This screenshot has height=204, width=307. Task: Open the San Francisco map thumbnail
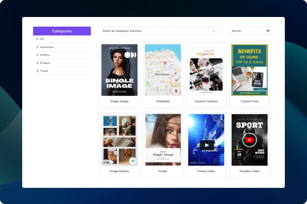point(163,70)
